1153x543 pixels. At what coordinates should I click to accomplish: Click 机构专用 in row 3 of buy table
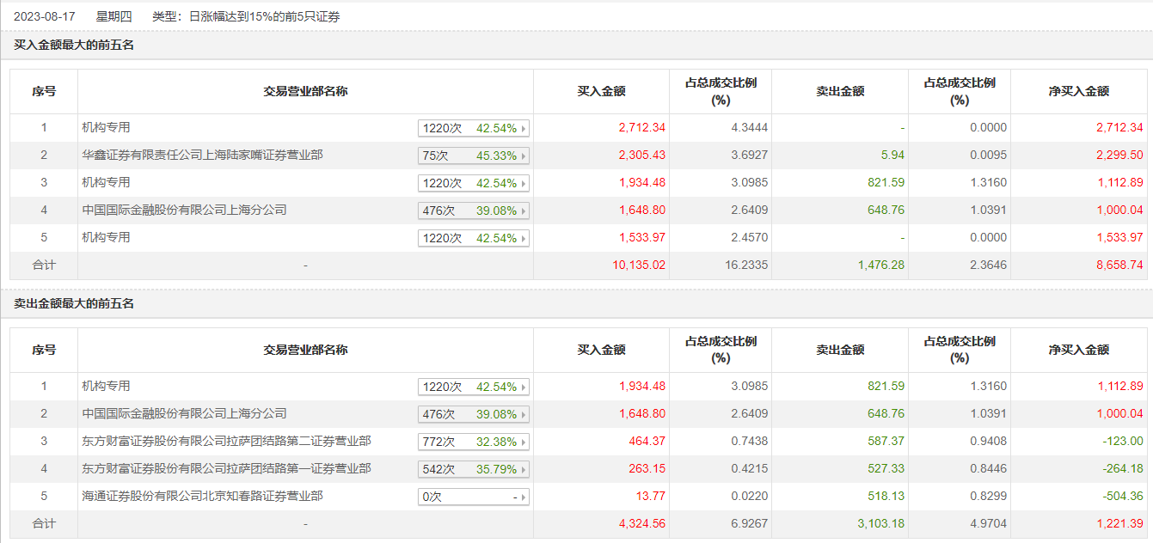pyautogui.click(x=106, y=183)
